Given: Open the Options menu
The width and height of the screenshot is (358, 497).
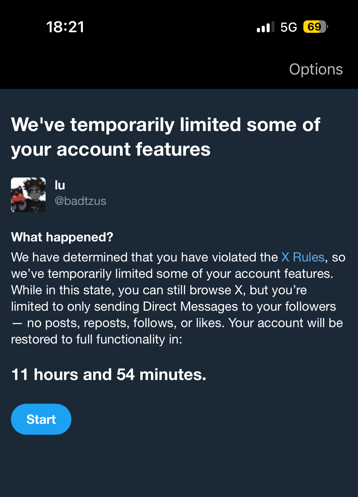Looking at the screenshot, I should point(316,69).
